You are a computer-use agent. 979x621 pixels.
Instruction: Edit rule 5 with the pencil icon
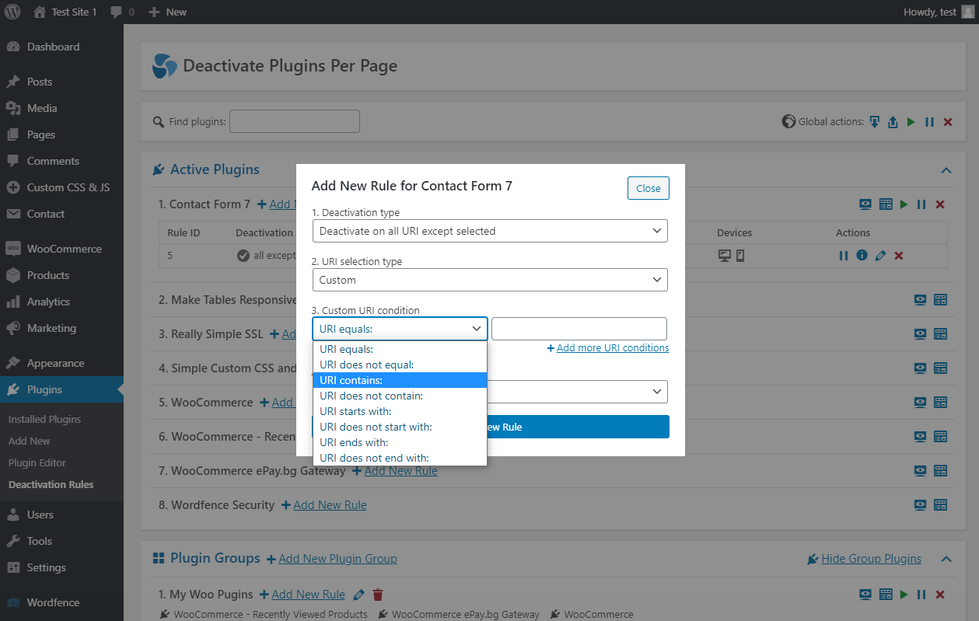tap(880, 255)
